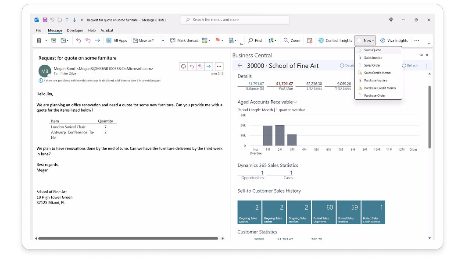Click the Balance value 51,793.67 link

click(x=256, y=84)
